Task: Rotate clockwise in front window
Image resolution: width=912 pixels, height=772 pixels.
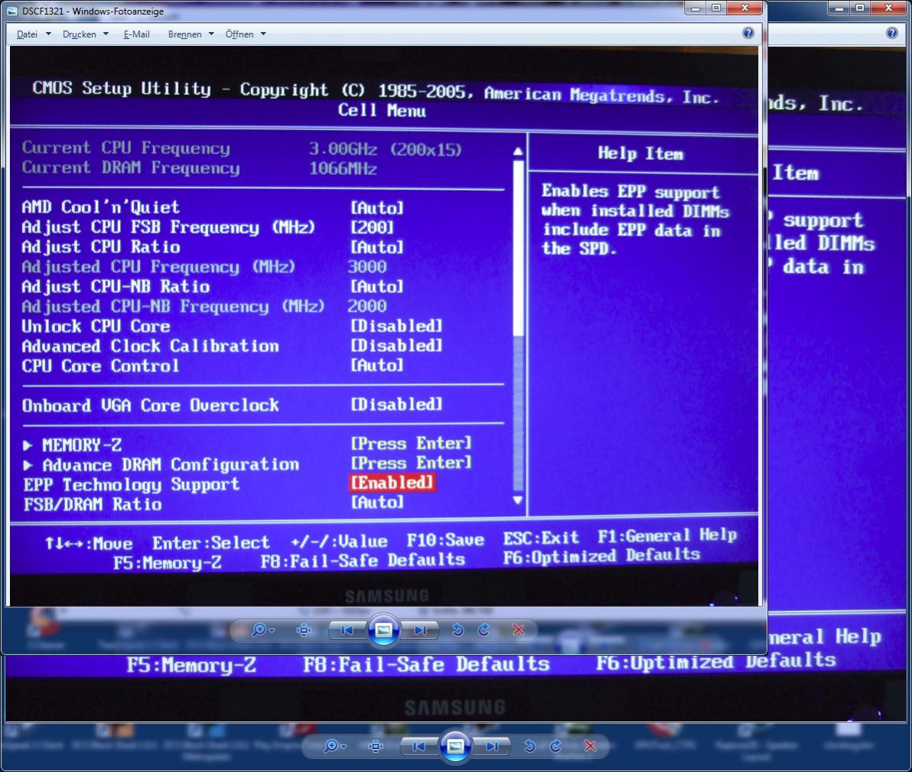Action: pyautogui.click(x=484, y=630)
